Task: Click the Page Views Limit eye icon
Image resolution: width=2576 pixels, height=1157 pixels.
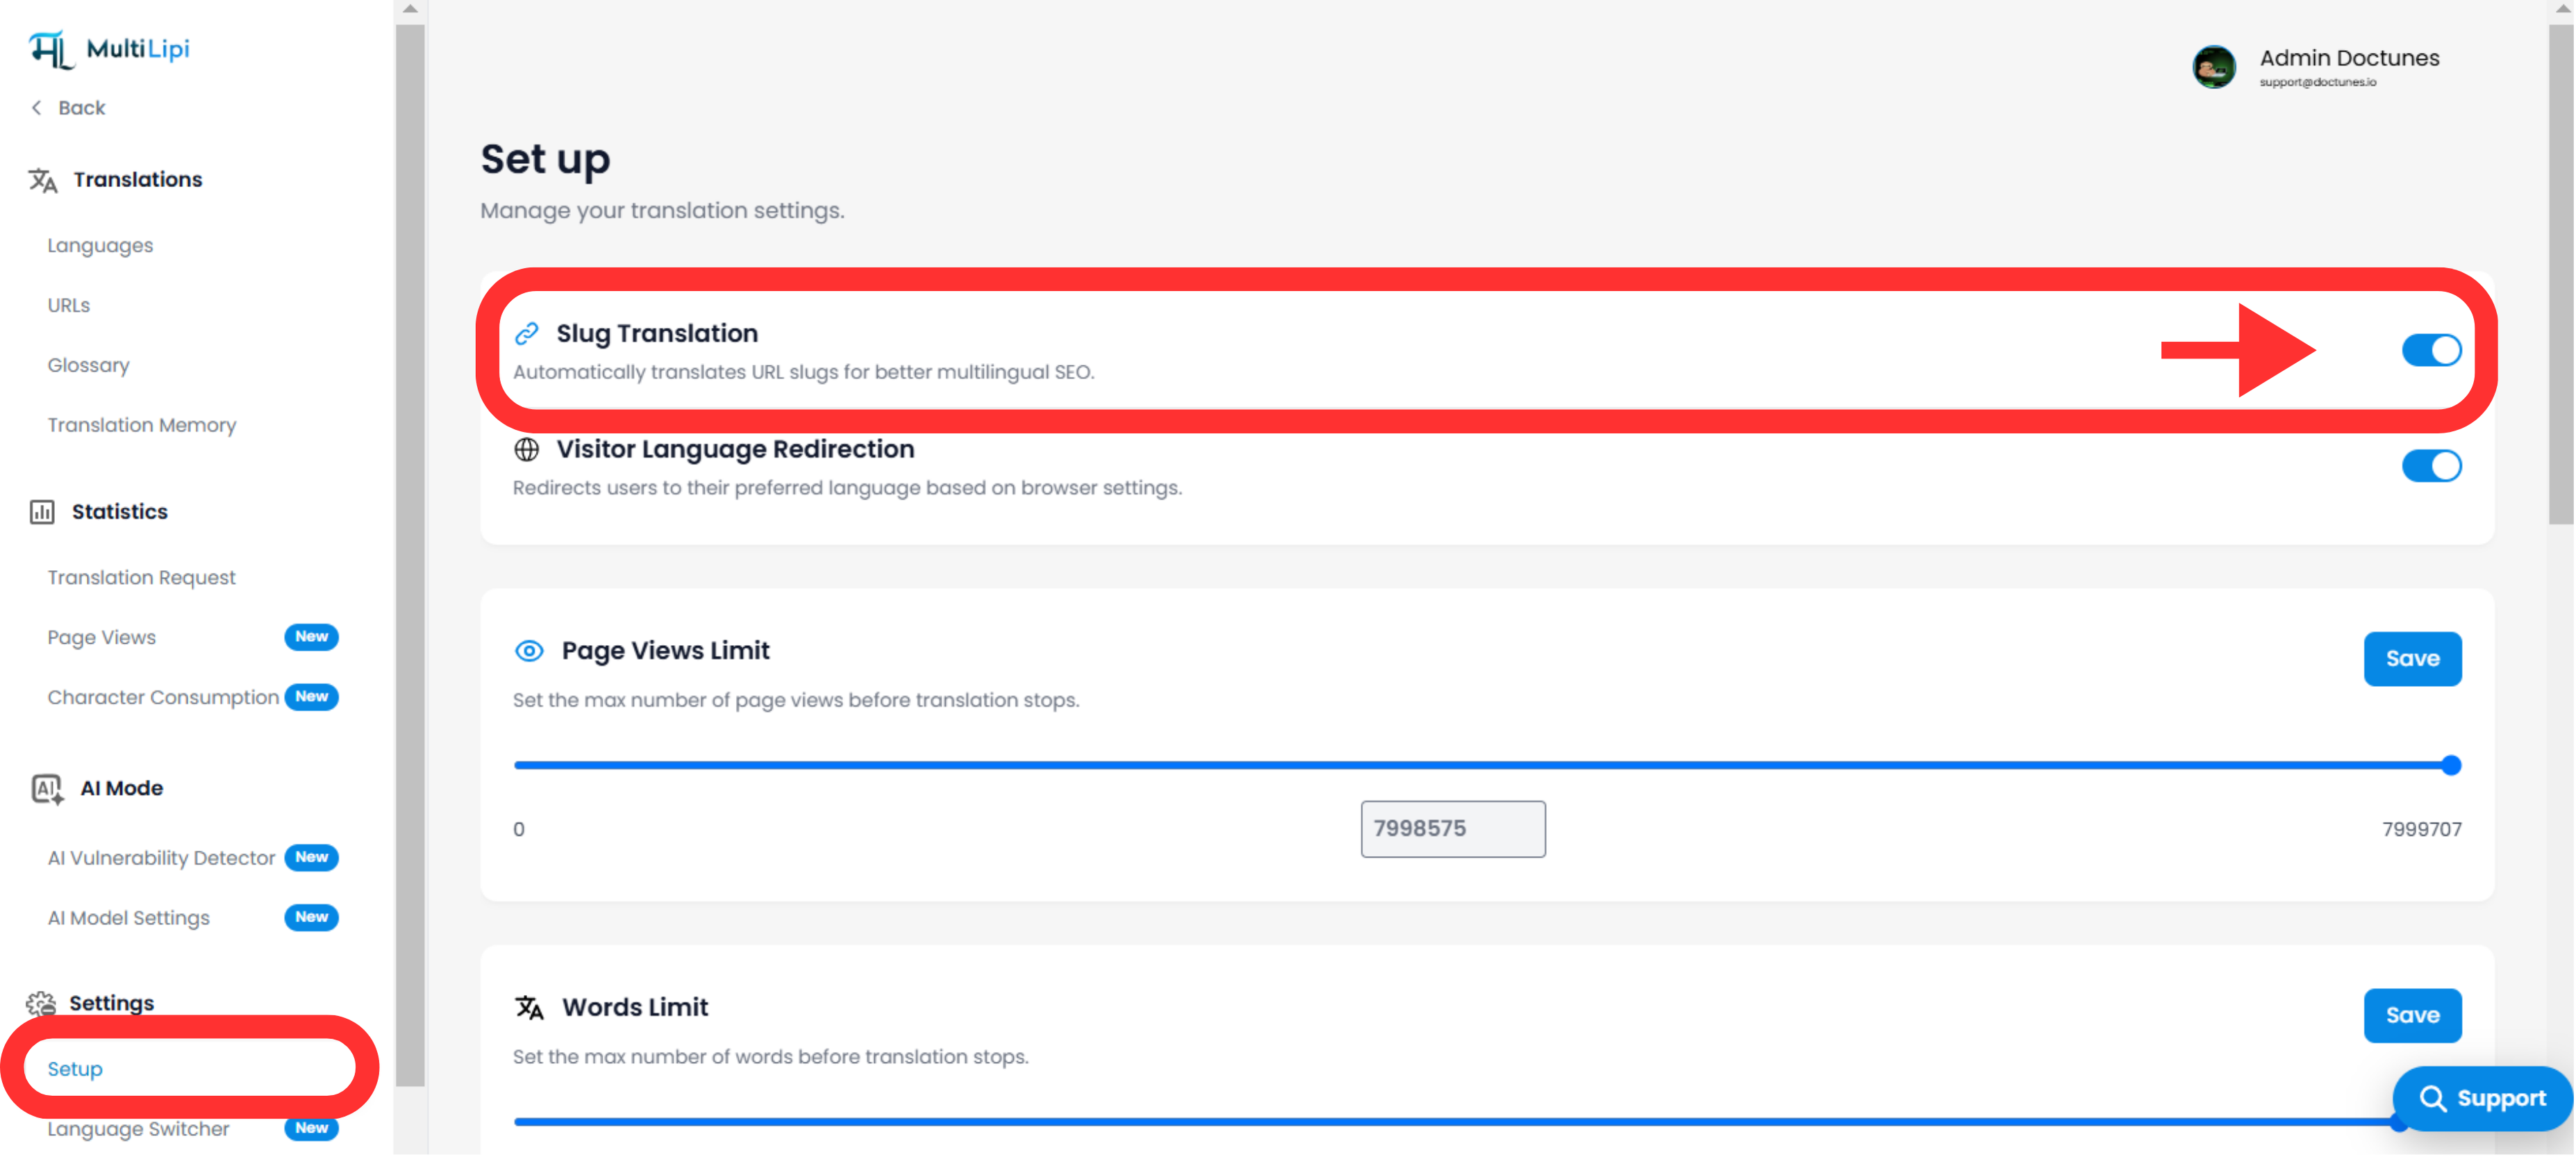Action: (529, 651)
